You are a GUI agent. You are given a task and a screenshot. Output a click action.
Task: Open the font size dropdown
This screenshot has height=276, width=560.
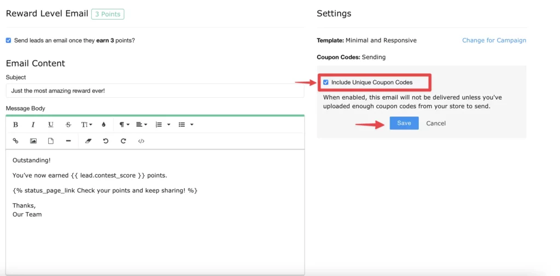87,125
